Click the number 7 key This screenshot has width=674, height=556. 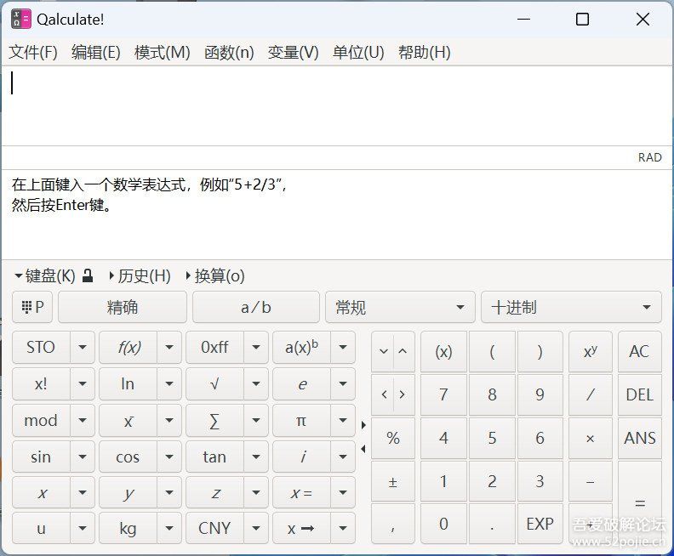443,394
